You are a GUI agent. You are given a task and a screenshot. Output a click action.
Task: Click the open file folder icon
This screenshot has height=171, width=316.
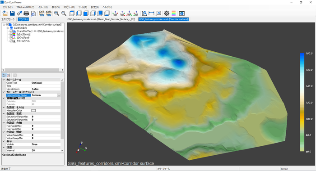[x=5, y=13]
